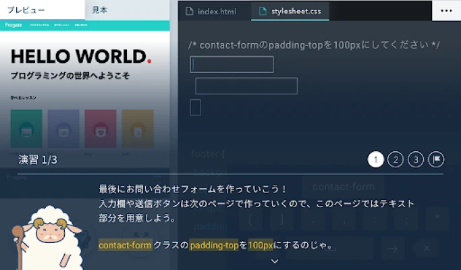Image resolution: width=461 pixels, height=270 pixels.
Task: Click the first blank code input box
Action: 232,64
